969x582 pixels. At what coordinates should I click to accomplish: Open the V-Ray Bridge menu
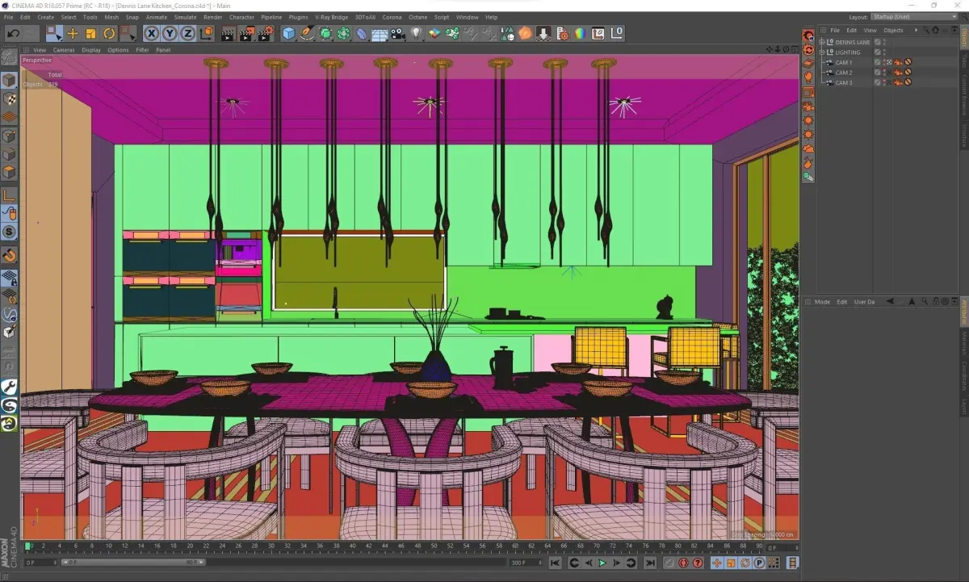click(332, 17)
